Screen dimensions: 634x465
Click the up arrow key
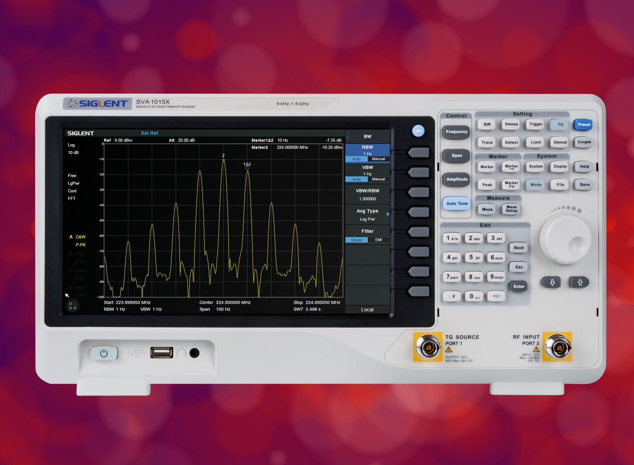pos(580,282)
